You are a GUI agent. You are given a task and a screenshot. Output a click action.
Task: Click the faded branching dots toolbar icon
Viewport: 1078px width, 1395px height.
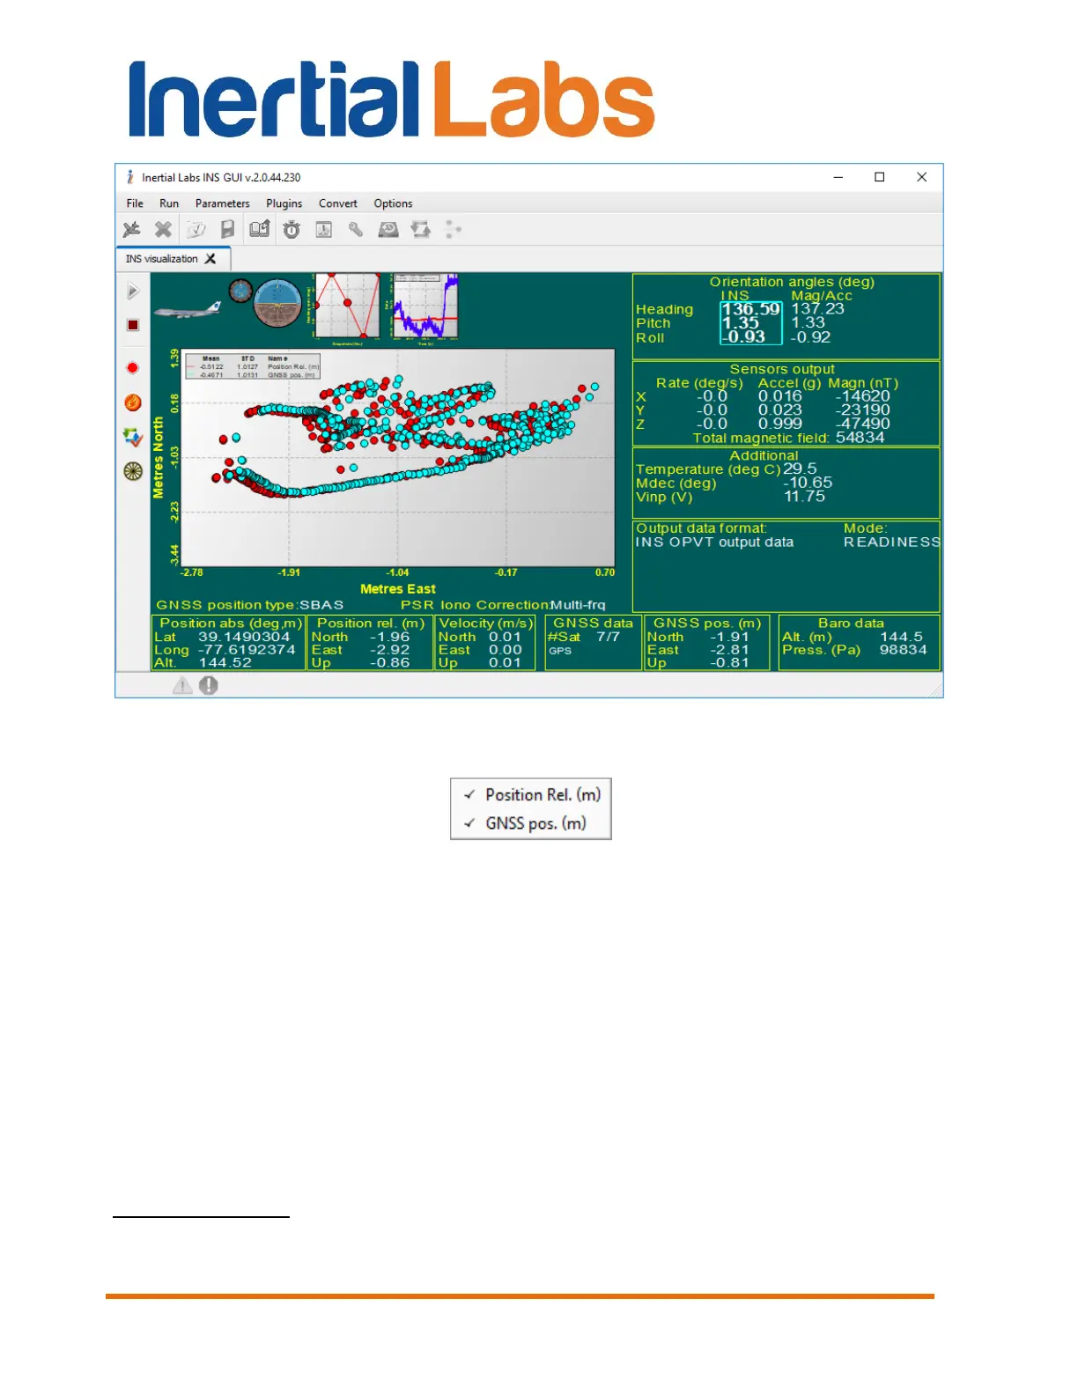click(453, 230)
